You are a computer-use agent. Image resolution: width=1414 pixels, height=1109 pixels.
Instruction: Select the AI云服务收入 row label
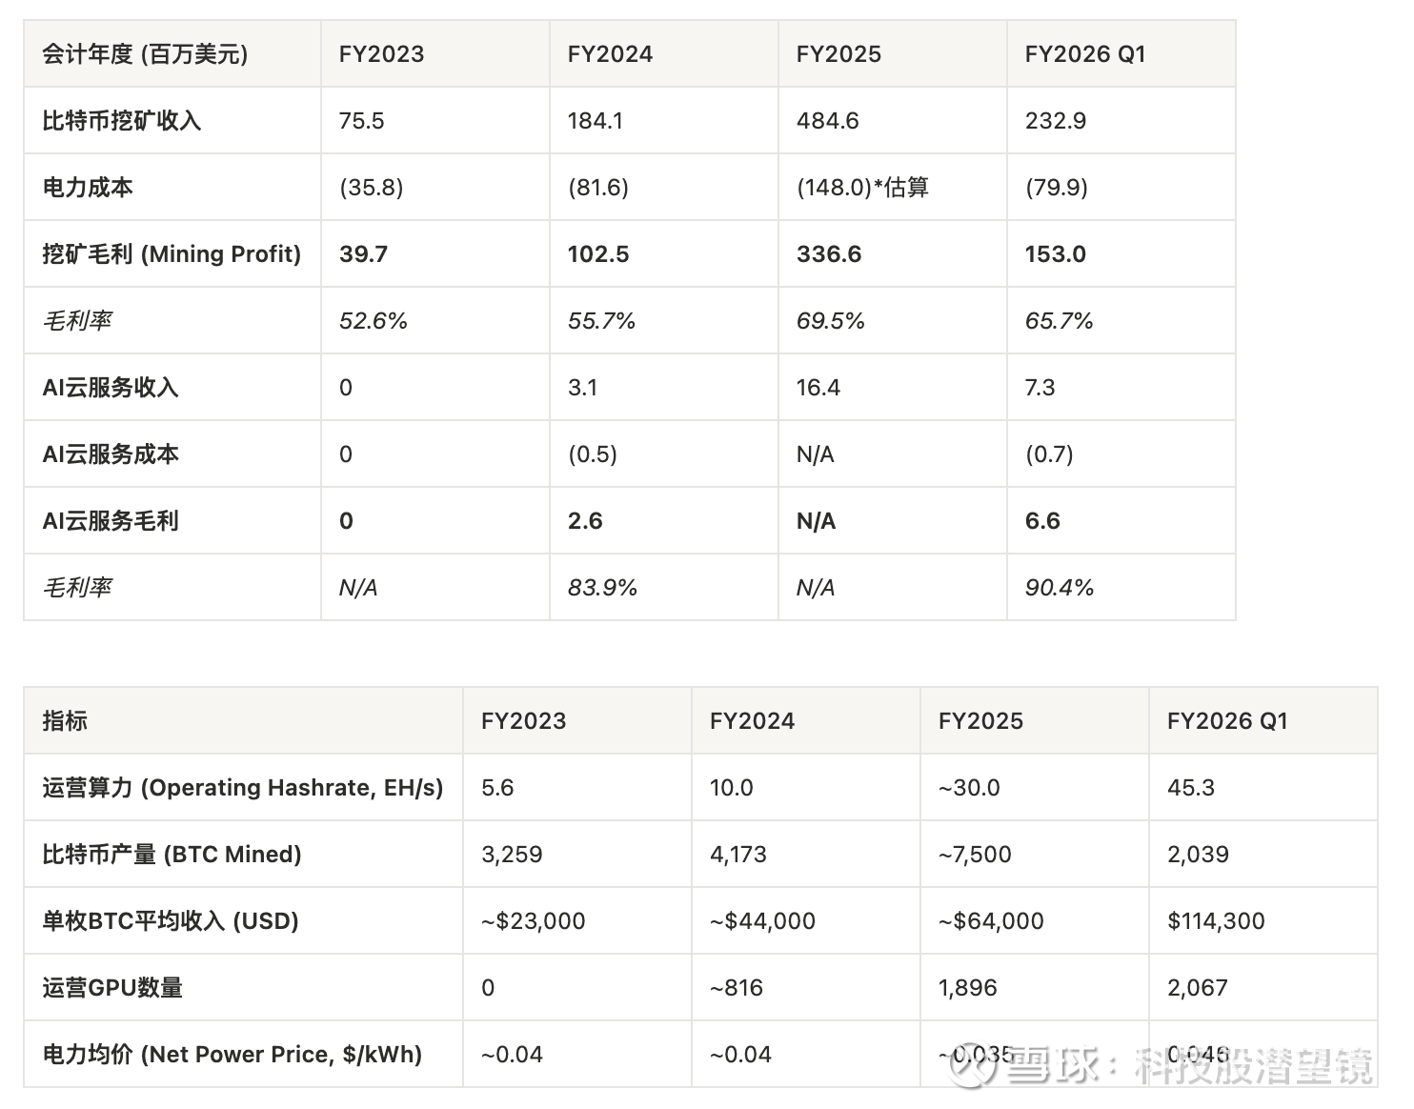(x=111, y=388)
